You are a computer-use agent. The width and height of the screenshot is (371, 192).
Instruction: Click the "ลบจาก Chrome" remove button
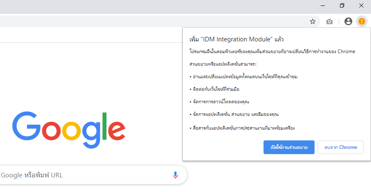tap(341, 147)
